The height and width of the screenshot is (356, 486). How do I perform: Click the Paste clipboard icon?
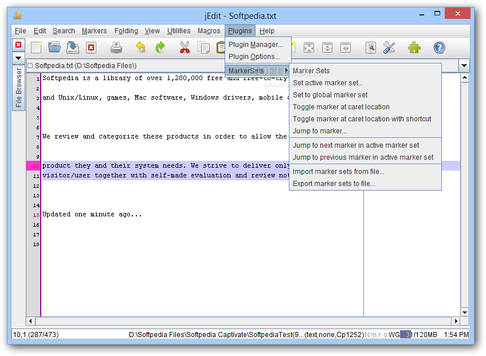[221, 48]
